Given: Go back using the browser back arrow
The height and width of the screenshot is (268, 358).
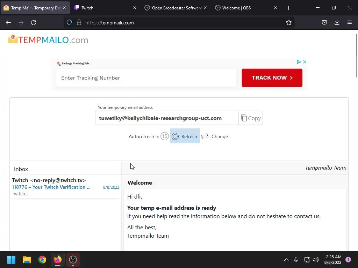Looking at the screenshot, I should (8, 23).
